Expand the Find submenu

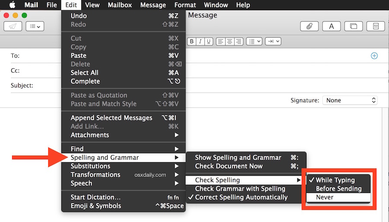click(124, 149)
